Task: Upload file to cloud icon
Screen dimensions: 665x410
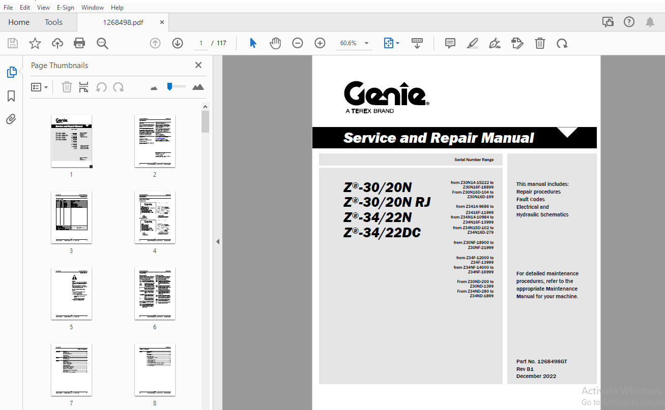Action: 57,43
